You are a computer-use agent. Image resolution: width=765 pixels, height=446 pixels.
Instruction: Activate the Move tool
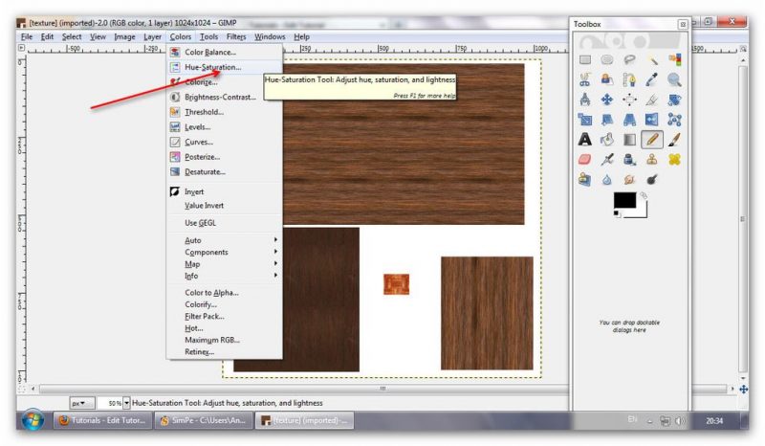(x=607, y=100)
